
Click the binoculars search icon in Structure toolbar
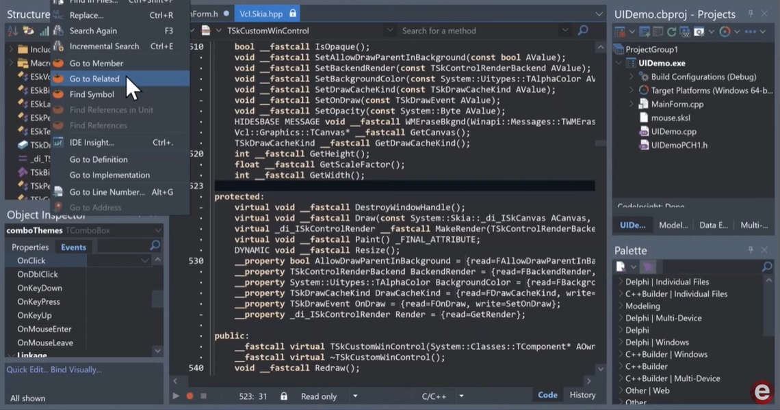click(x=59, y=32)
